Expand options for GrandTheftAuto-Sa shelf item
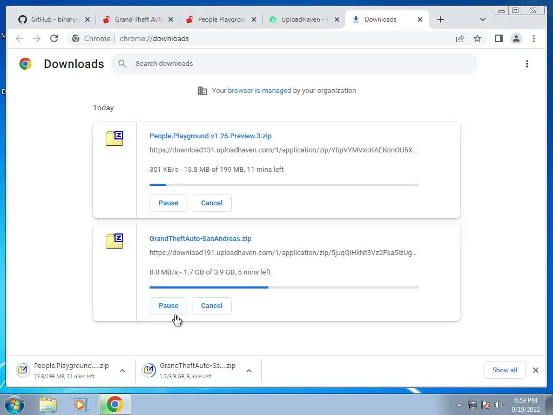This screenshot has width=553, height=415. coord(248,371)
